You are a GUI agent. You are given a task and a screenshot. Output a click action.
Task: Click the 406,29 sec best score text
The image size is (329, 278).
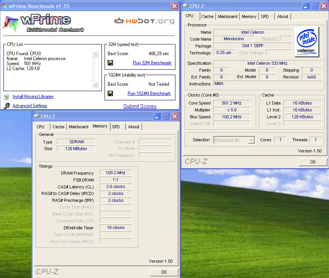(x=159, y=54)
